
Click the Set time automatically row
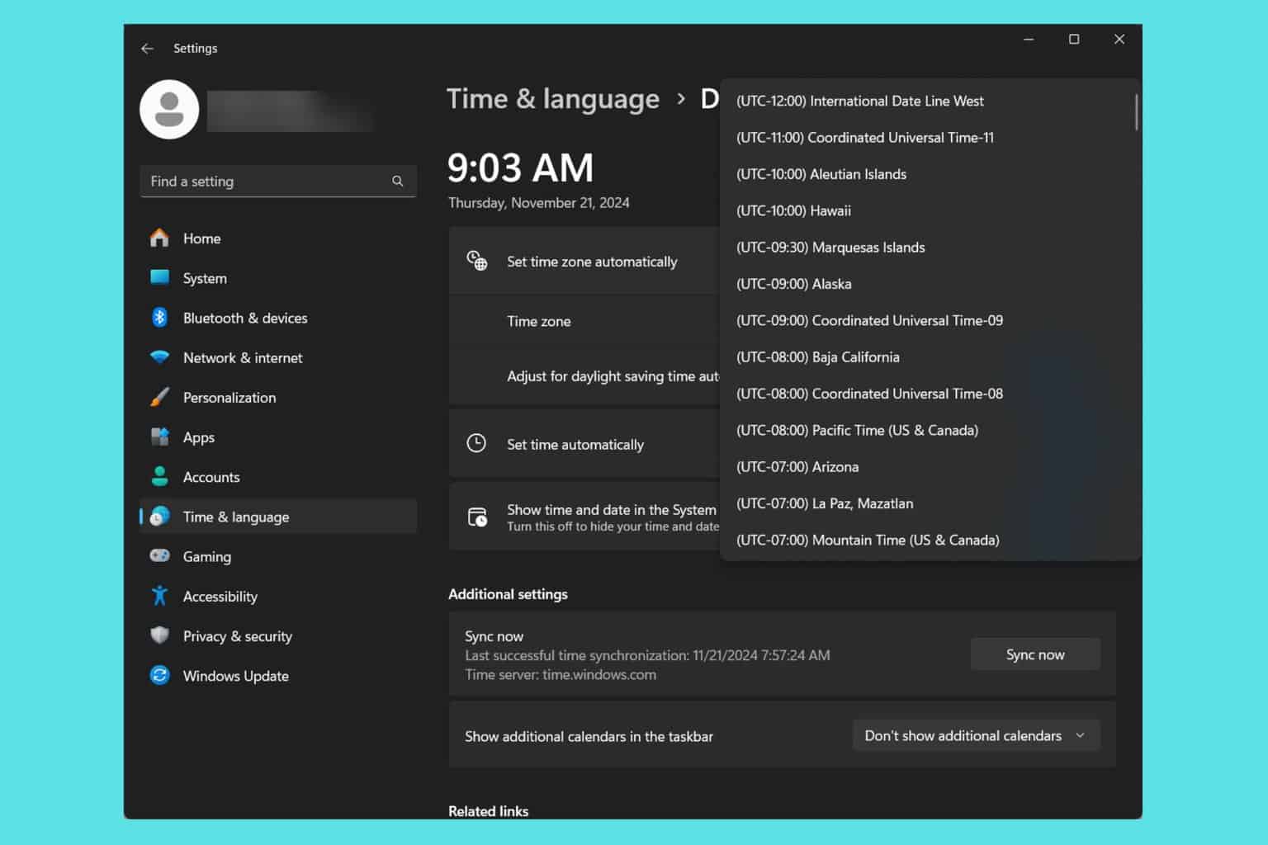pyautogui.click(x=584, y=444)
